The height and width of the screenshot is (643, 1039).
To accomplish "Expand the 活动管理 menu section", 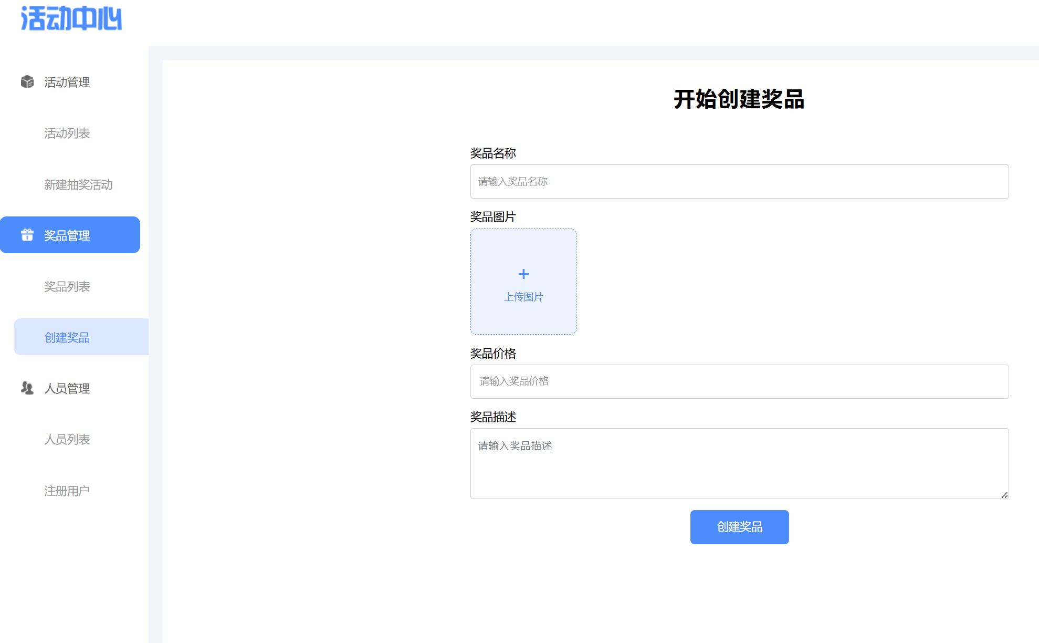I will coord(67,82).
